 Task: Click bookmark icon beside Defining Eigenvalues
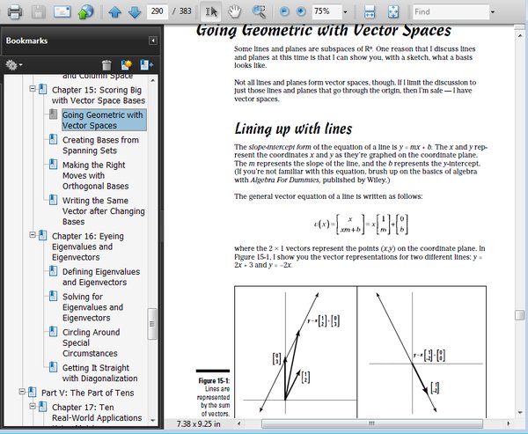click(53, 270)
